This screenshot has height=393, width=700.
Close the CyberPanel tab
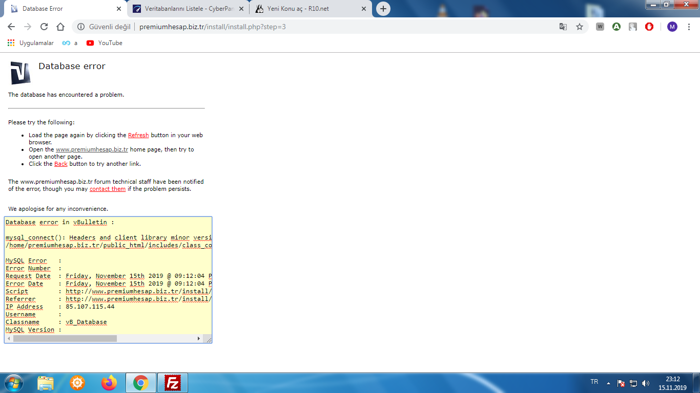[241, 9]
